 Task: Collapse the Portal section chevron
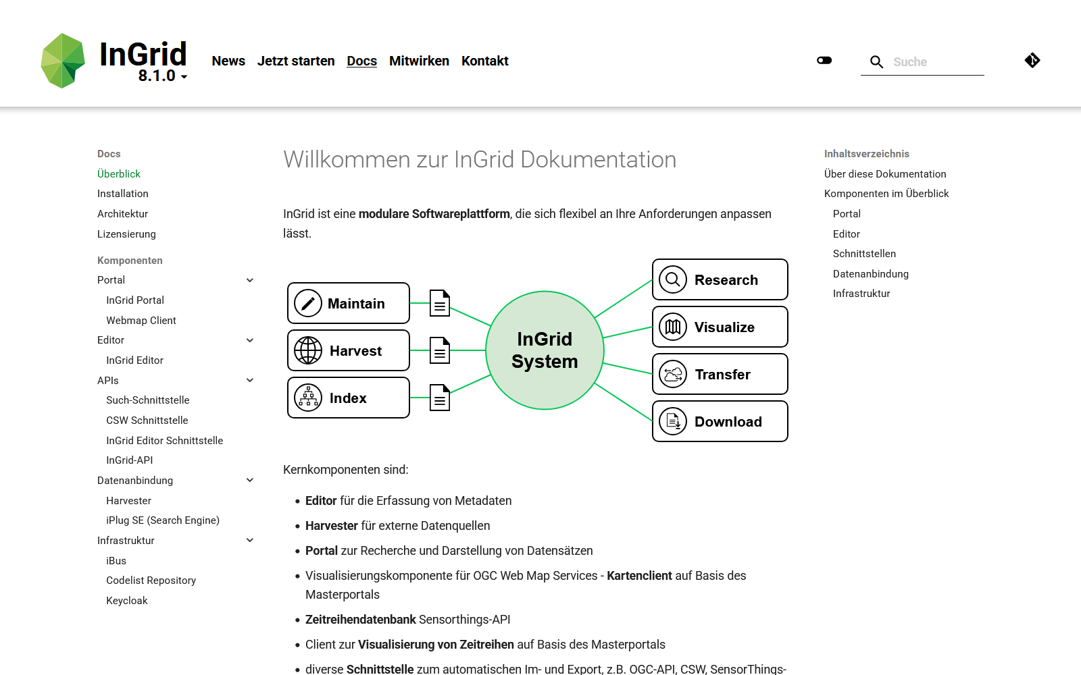tap(250, 280)
